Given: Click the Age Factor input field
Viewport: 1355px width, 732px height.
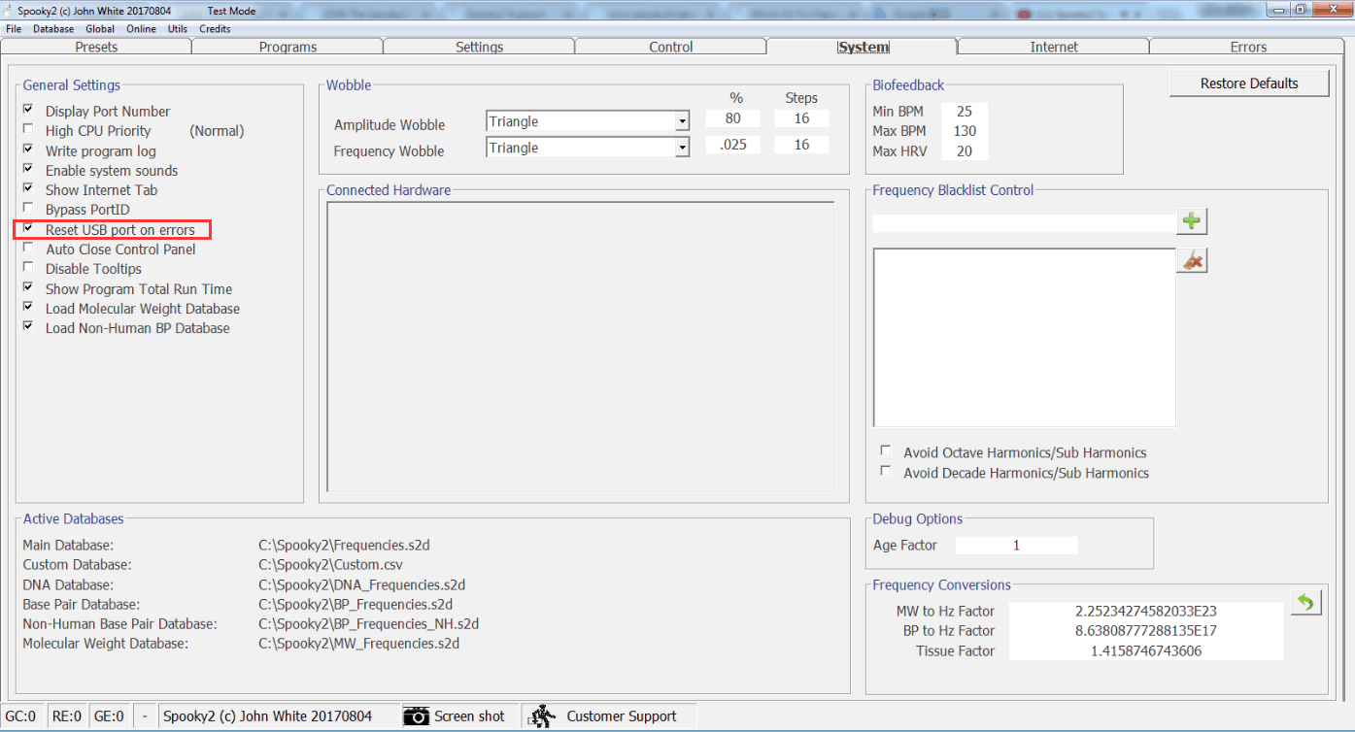Looking at the screenshot, I should point(1016,546).
